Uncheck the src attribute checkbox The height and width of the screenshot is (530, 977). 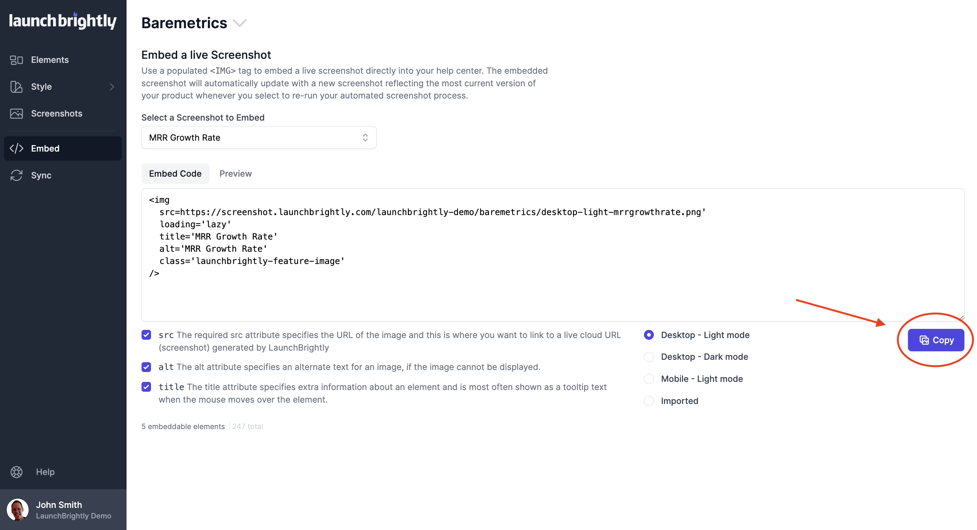click(146, 335)
